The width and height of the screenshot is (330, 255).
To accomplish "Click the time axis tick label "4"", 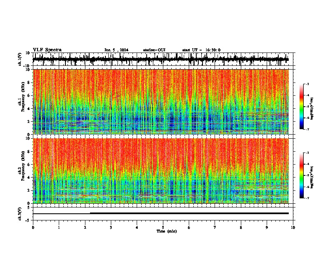I will 137,227.
